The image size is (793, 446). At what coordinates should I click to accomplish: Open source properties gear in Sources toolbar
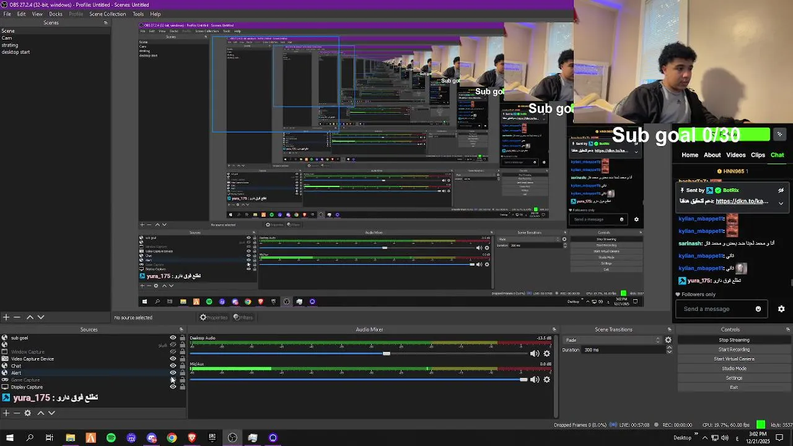coord(27,413)
